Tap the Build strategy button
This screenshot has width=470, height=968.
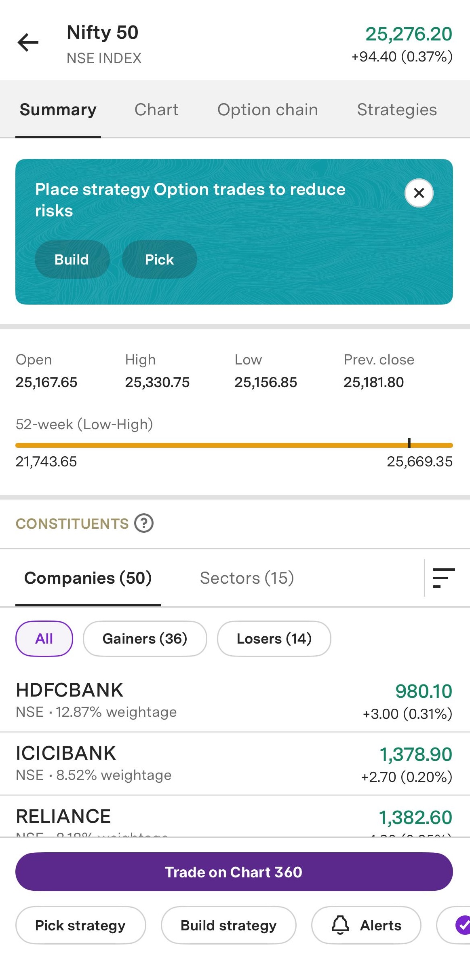228,925
